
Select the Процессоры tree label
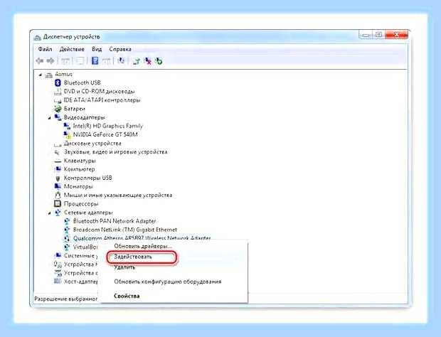pos(81,204)
